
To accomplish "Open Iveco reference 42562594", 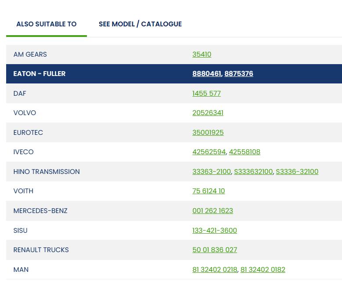I will [x=209, y=152].
